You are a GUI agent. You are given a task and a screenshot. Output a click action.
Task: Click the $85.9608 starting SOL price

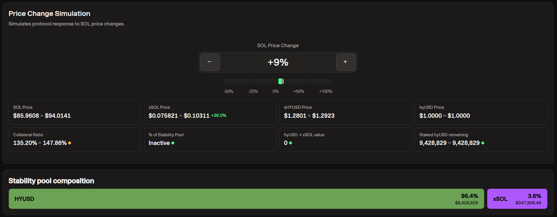26,116
